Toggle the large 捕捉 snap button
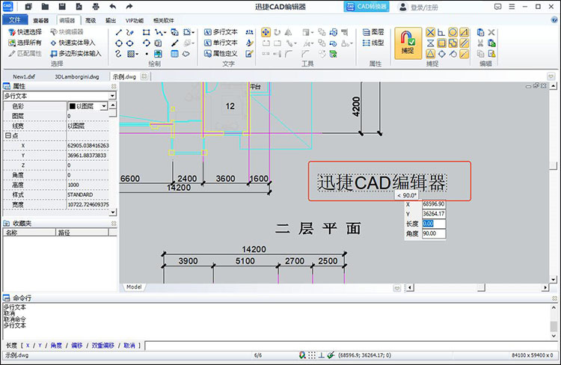The height and width of the screenshot is (365, 561). [x=408, y=43]
